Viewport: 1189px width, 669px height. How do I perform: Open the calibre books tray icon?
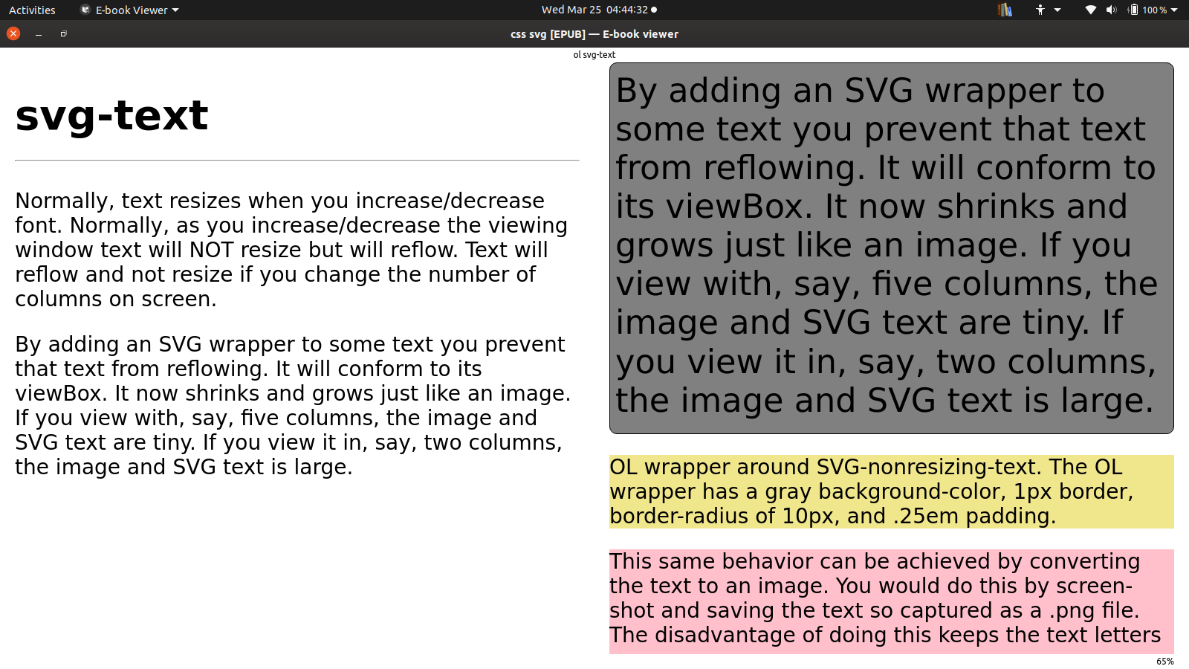[1005, 10]
